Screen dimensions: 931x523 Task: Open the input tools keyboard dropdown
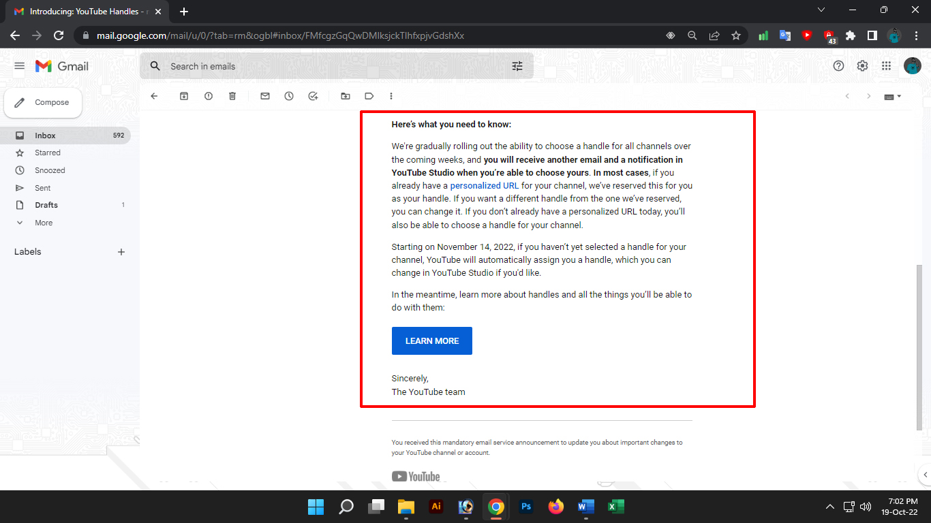coord(893,97)
